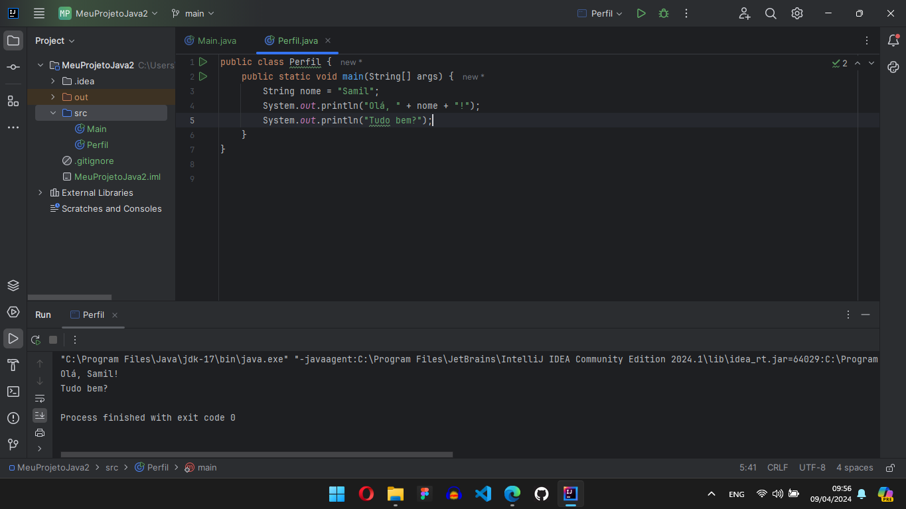The width and height of the screenshot is (906, 509).
Task: Open Scratches and Consoles
Action: pyautogui.click(x=106, y=208)
